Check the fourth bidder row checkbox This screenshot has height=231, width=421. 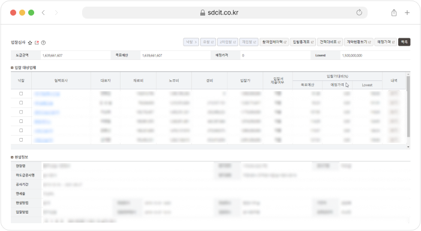[x=21, y=121]
